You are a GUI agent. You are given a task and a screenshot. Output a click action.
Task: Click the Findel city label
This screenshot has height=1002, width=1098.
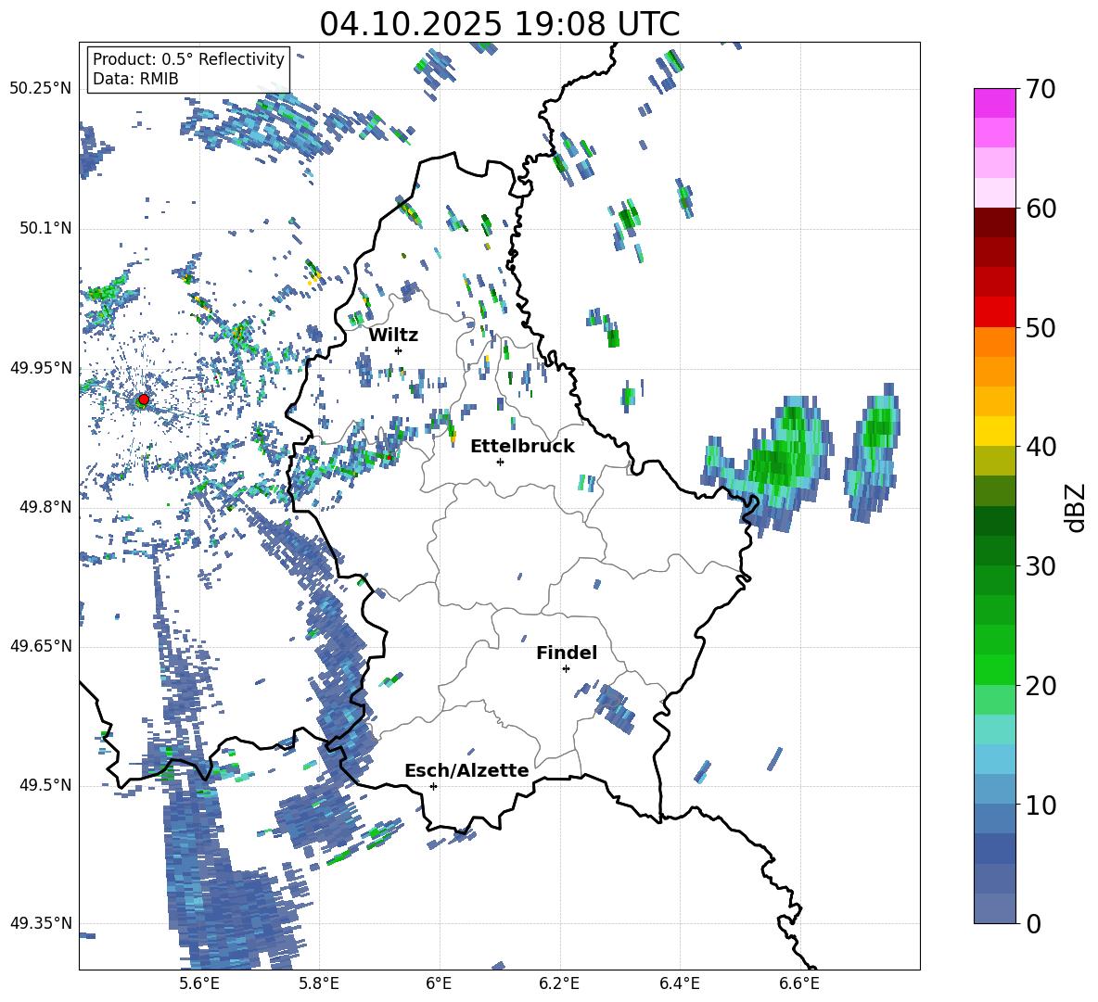(567, 653)
